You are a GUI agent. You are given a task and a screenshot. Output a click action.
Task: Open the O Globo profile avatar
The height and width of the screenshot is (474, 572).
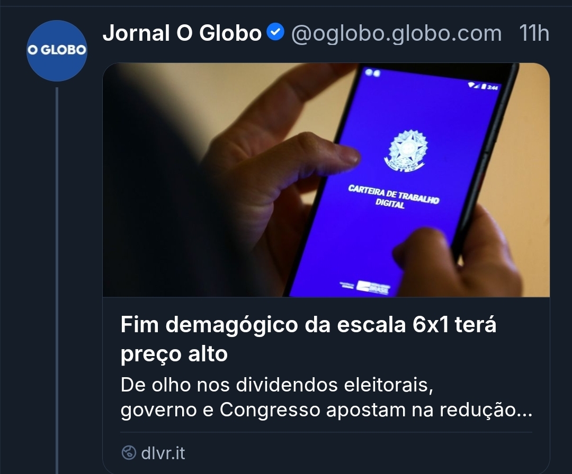(57, 51)
